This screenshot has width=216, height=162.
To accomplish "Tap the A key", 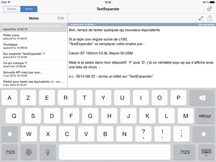I will pos(9,98).
